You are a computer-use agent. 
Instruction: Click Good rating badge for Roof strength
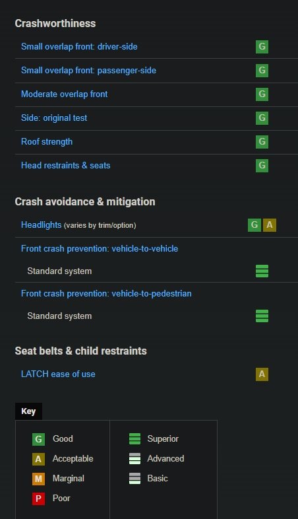(262, 142)
